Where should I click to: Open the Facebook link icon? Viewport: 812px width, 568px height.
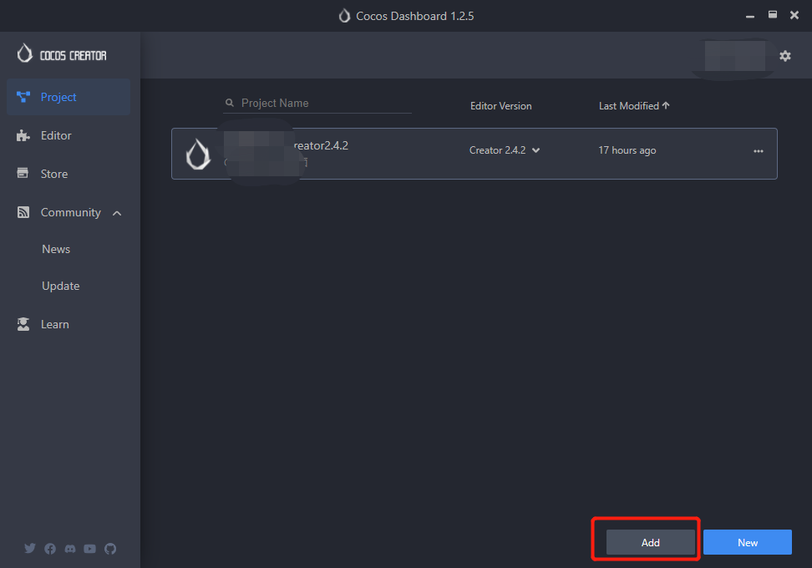[x=50, y=548]
